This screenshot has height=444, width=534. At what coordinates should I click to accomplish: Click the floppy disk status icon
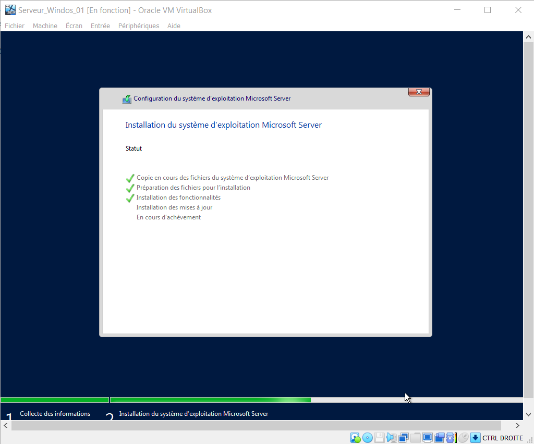(x=380, y=438)
